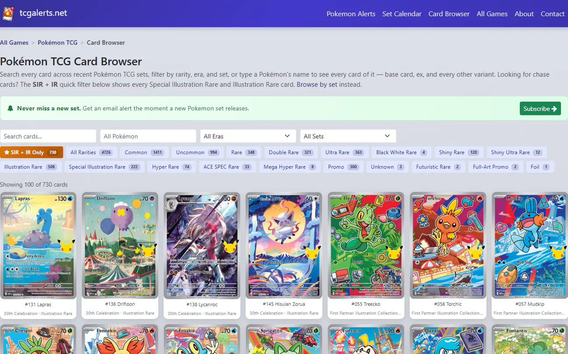Open the Mudkip card image

[x=530, y=245]
